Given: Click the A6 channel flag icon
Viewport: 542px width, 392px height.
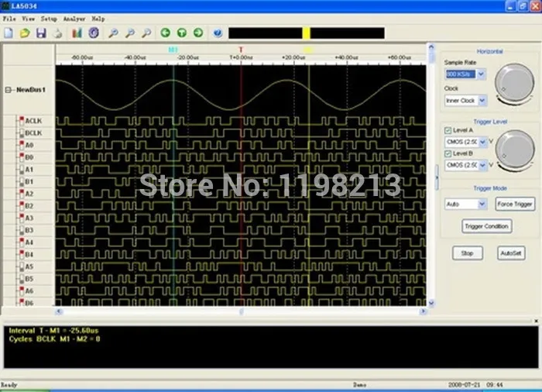Looking at the screenshot, I should point(22,291).
